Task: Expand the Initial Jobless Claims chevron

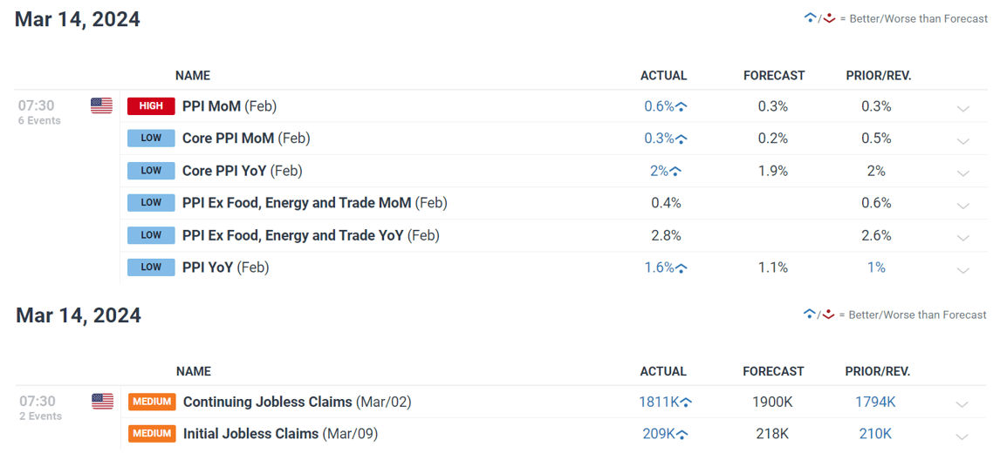Action: [962, 437]
